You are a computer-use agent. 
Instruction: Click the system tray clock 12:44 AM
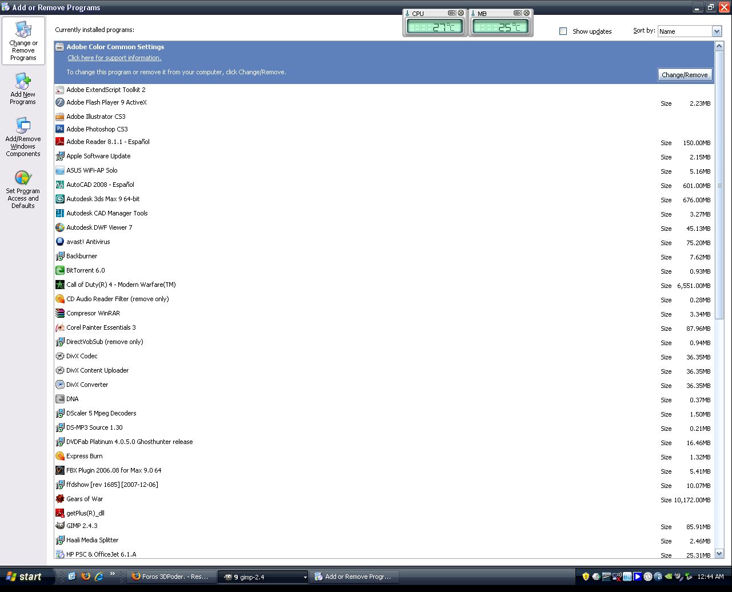pos(711,577)
